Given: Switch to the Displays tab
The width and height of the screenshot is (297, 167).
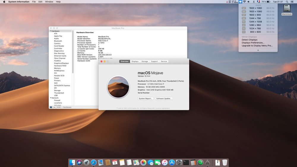Looking at the screenshot, I should 135,61.
